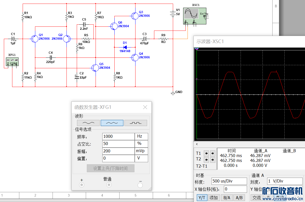Move cursor T1 left with arrow
305x202 pixels.
(206, 153)
